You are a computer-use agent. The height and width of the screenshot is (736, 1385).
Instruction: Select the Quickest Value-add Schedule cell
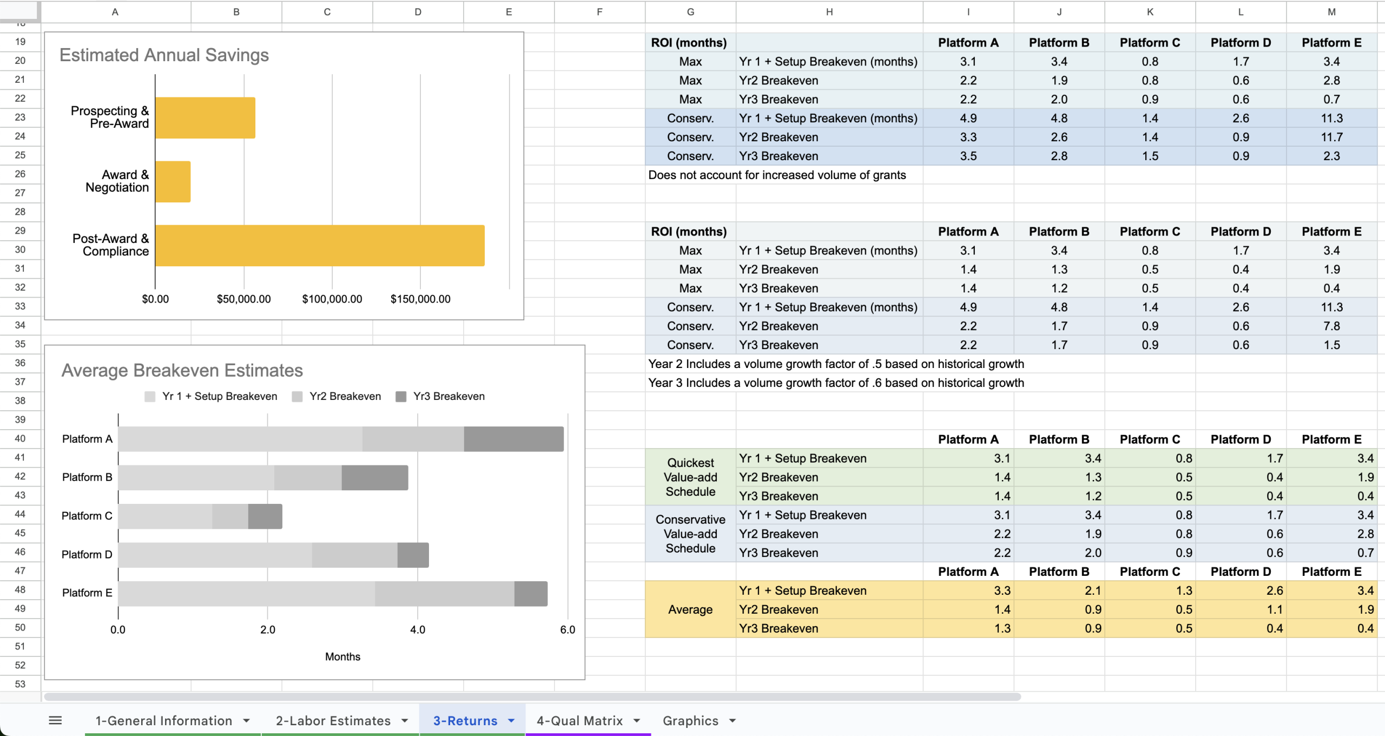click(690, 477)
